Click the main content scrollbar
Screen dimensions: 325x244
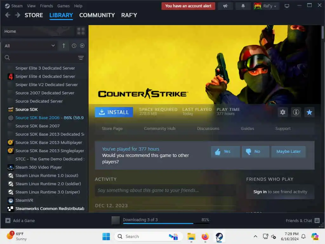click(x=322, y=32)
